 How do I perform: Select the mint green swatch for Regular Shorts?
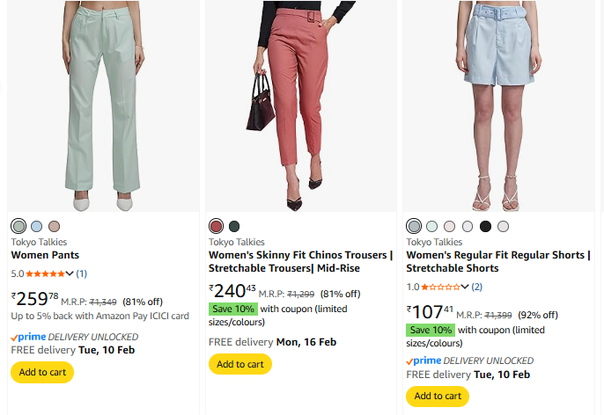tap(431, 226)
